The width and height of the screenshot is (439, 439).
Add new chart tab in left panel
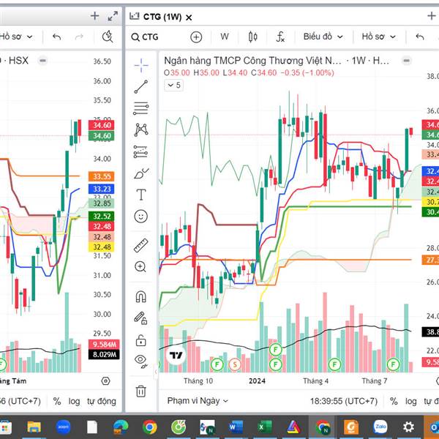point(95,16)
